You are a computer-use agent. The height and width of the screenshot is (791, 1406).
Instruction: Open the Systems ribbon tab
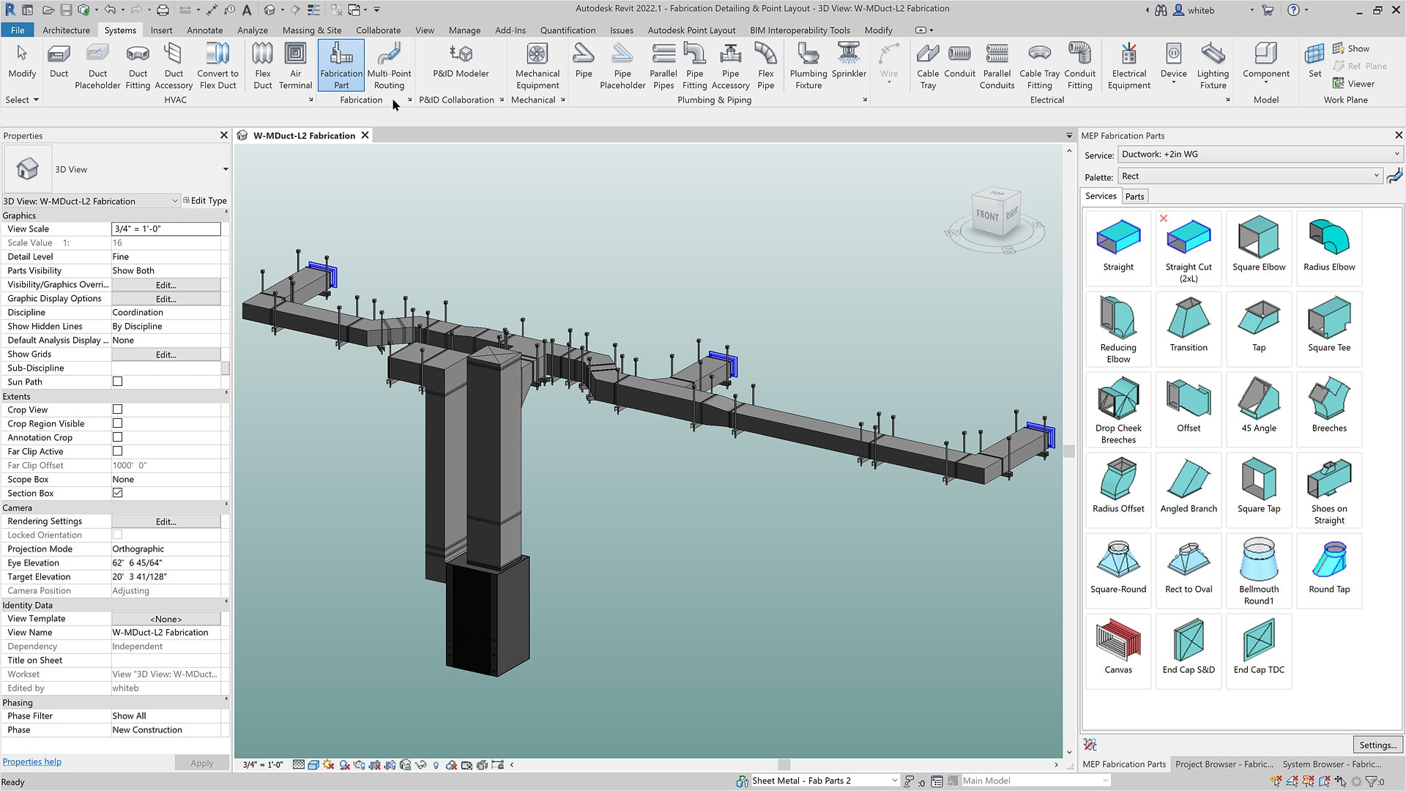click(119, 30)
